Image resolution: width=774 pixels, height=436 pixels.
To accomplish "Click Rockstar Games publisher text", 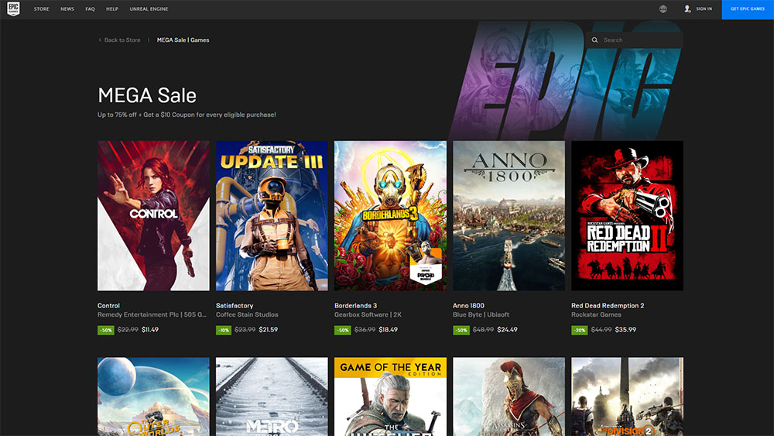I will pos(596,314).
